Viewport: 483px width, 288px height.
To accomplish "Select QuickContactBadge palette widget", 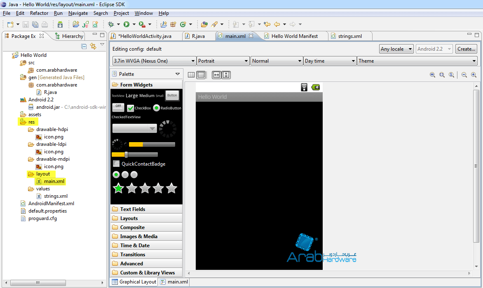I will (x=139, y=164).
